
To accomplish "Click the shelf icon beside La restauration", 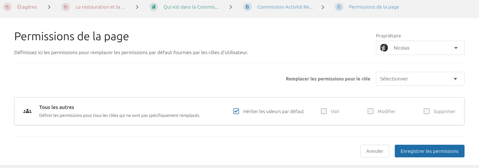I will pyautogui.click(x=66, y=7).
